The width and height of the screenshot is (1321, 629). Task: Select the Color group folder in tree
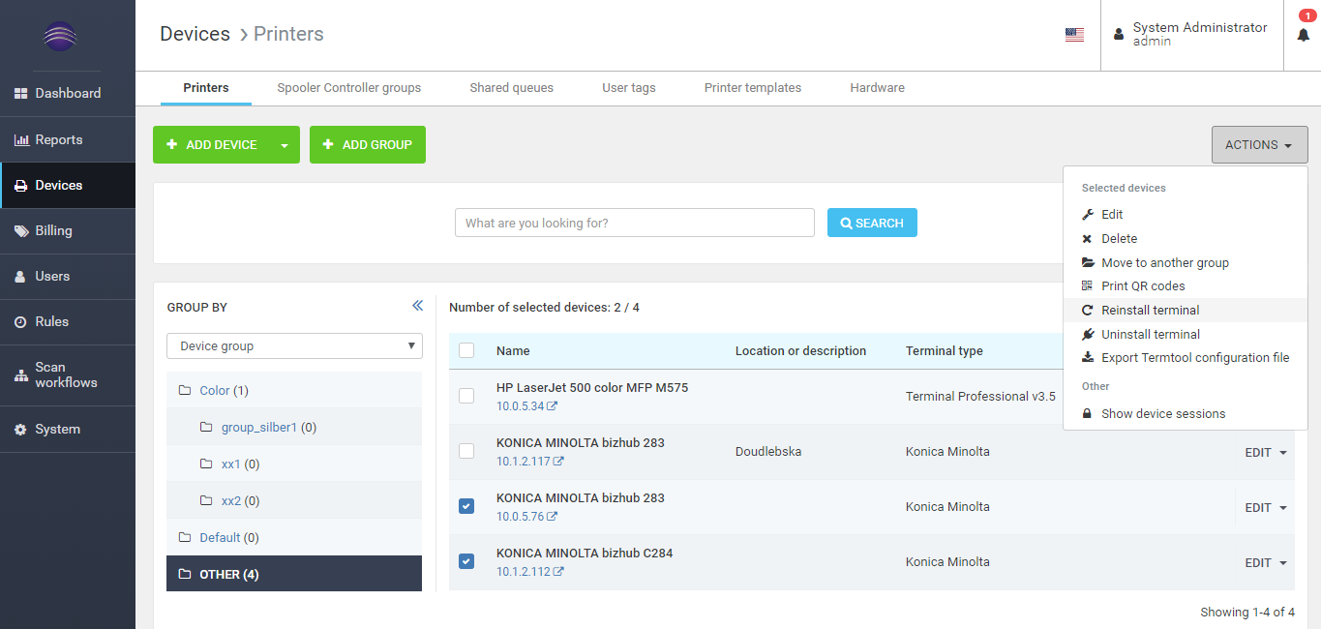(215, 391)
